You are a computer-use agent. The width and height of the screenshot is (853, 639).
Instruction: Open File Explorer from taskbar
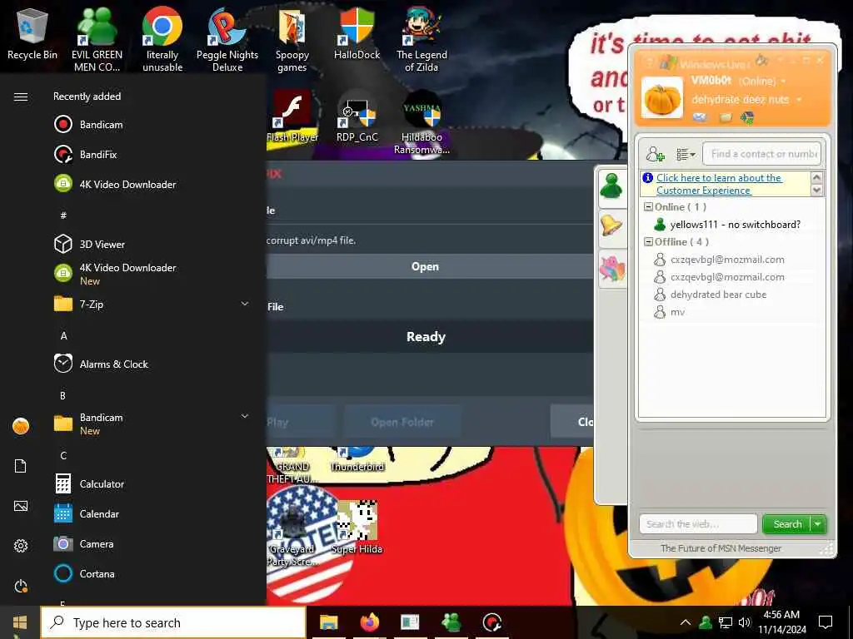pyautogui.click(x=328, y=622)
